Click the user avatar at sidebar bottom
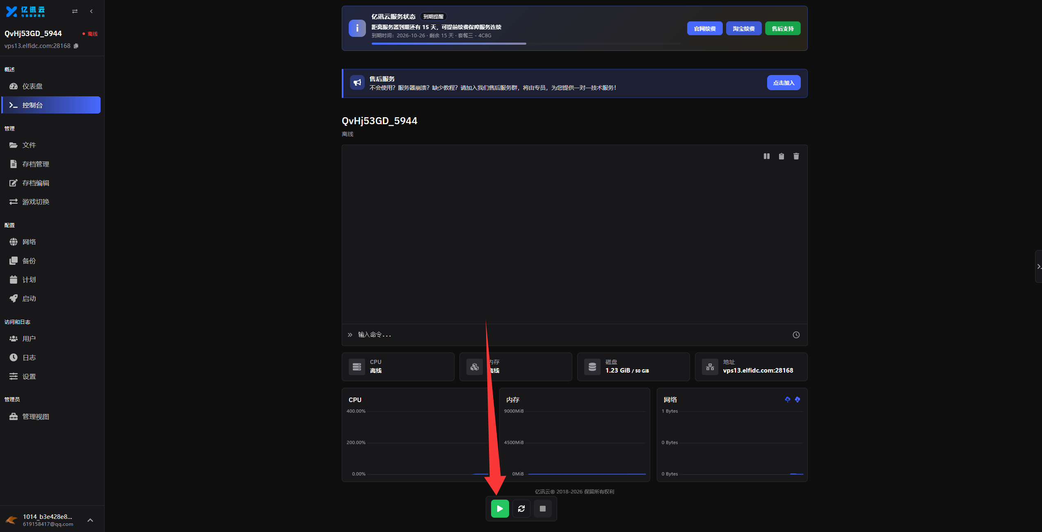 11,520
